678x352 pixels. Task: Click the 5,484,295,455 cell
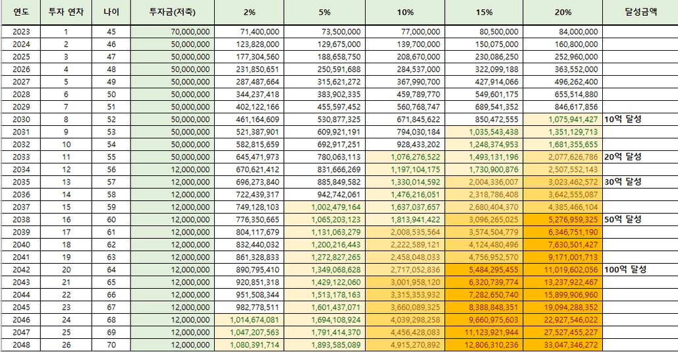pos(484,270)
